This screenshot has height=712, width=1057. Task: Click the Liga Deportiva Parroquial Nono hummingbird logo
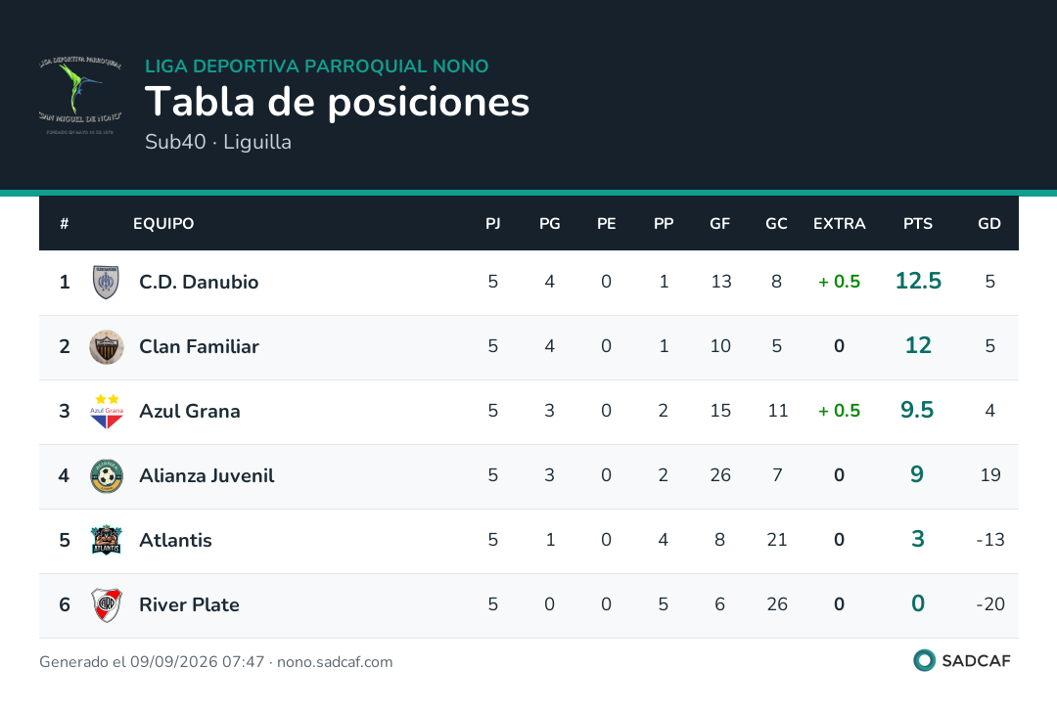click(80, 95)
